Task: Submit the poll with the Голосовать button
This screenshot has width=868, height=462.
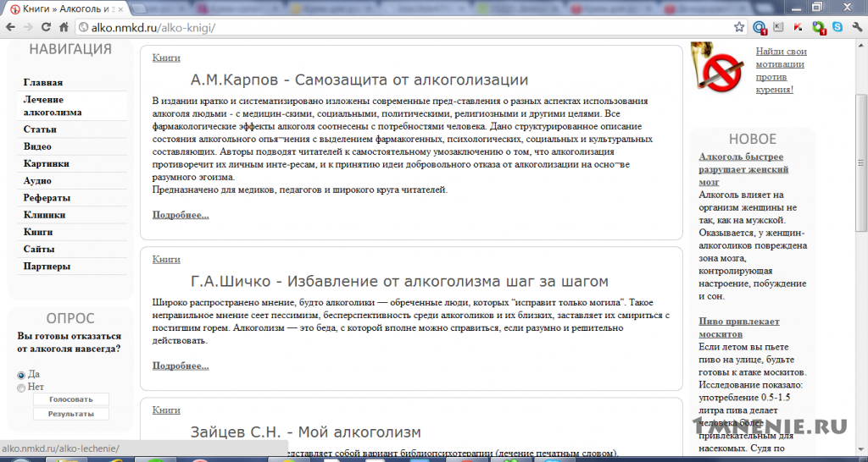Action: coord(71,399)
